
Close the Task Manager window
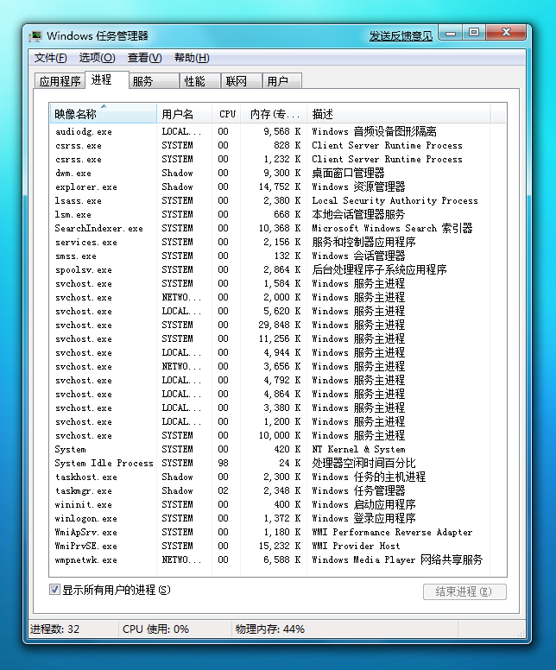(506, 33)
